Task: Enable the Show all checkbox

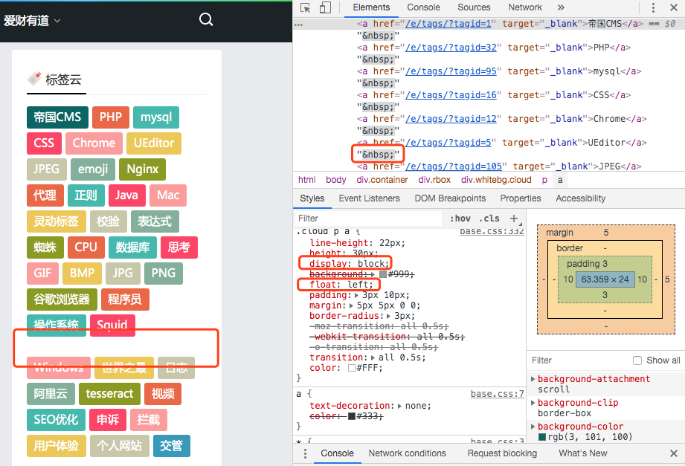Action: click(637, 360)
